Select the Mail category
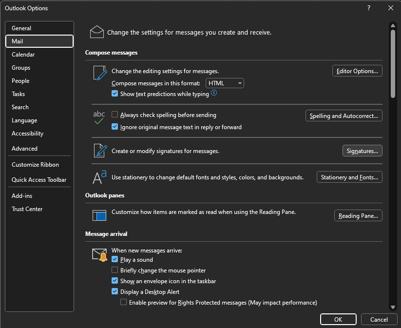Screen dimensions: 401x328 point(39,41)
